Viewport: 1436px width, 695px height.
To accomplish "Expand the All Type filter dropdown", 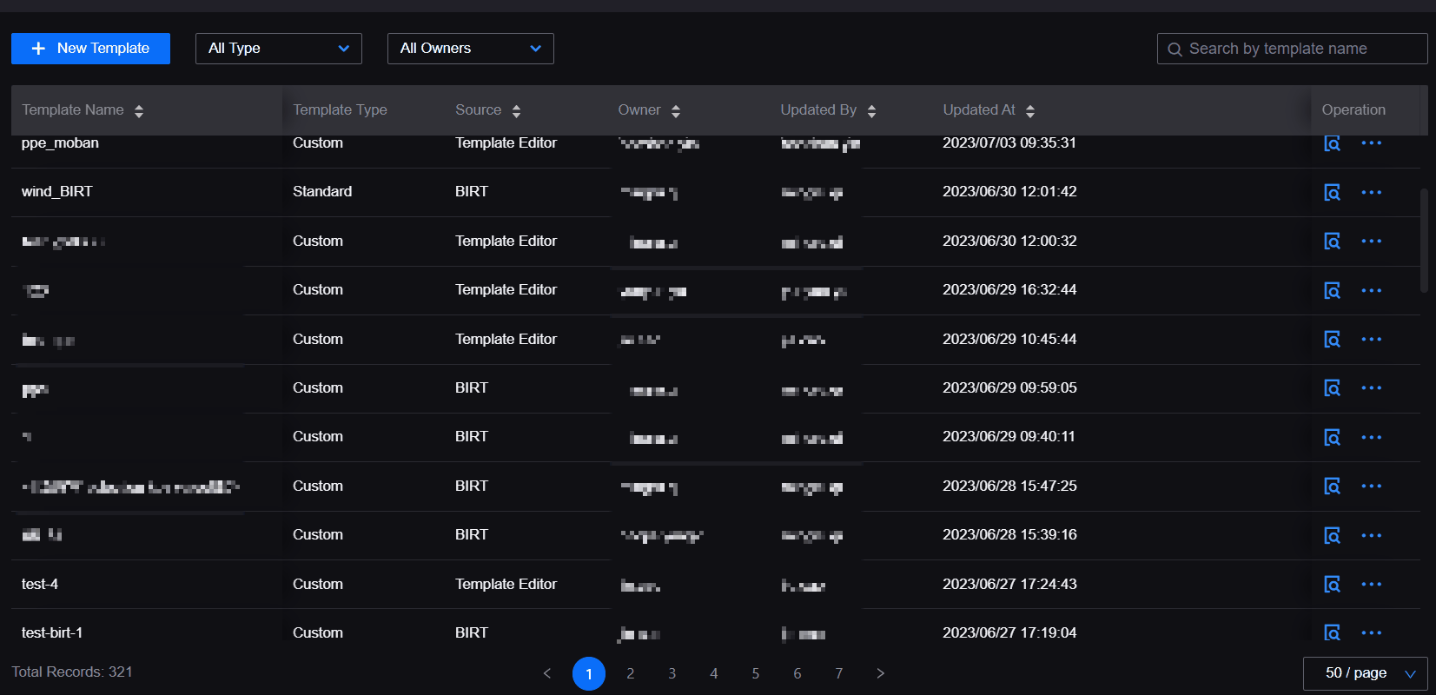I will click(x=278, y=49).
